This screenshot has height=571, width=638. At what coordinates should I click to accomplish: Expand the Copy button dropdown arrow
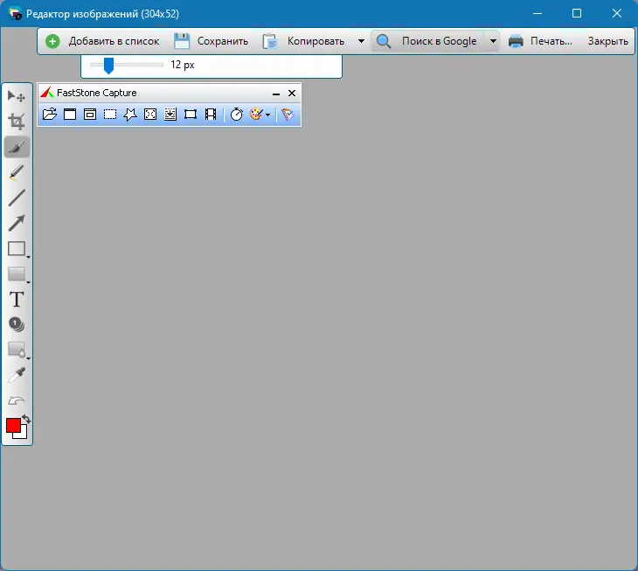tap(361, 41)
